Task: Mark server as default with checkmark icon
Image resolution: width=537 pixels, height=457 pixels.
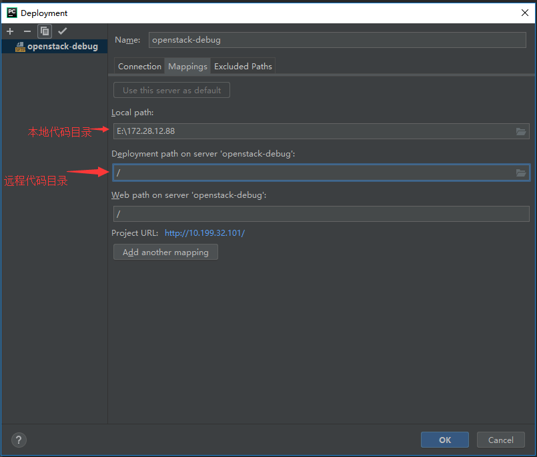Action: pyautogui.click(x=62, y=31)
